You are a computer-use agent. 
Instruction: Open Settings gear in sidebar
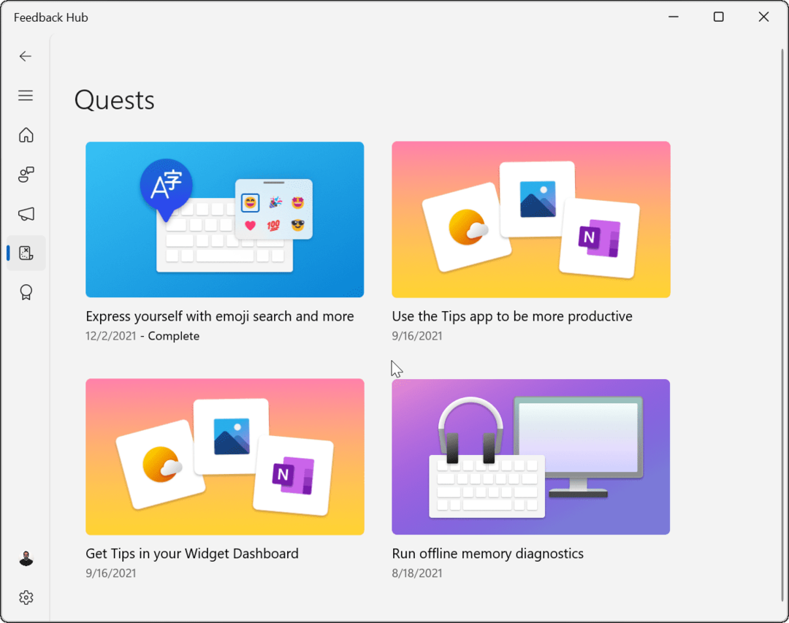point(26,597)
